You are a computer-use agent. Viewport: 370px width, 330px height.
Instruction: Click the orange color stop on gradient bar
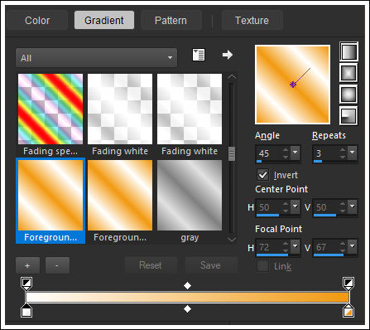click(x=348, y=311)
